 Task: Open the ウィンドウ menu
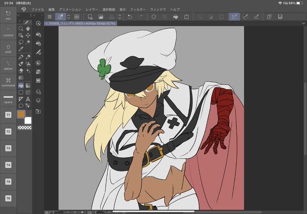pos(158,10)
